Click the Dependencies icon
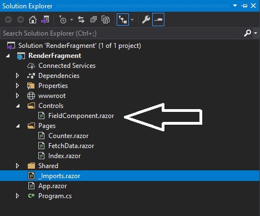 (31, 76)
